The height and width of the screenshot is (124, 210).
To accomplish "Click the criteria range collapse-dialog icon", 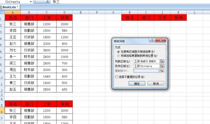I will pos(162,66).
